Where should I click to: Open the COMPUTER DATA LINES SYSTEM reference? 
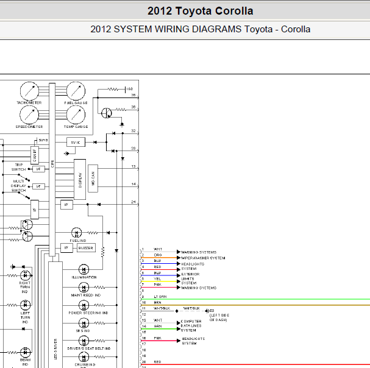point(191,326)
